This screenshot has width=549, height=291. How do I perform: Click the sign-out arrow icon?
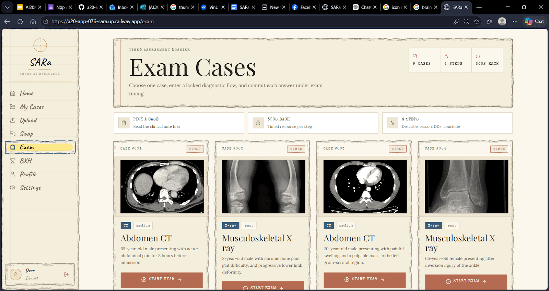pyautogui.click(x=66, y=274)
